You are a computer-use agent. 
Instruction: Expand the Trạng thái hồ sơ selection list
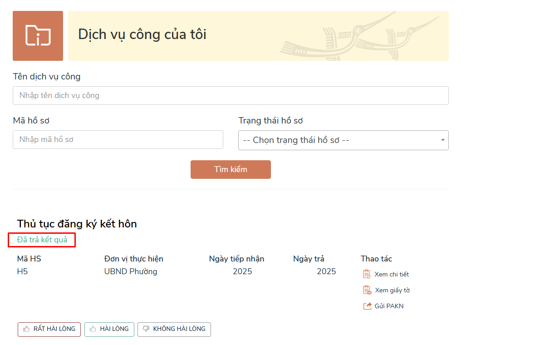point(344,140)
